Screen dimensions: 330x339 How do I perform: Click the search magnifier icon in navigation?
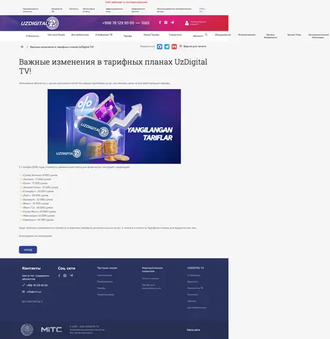pos(206,34)
